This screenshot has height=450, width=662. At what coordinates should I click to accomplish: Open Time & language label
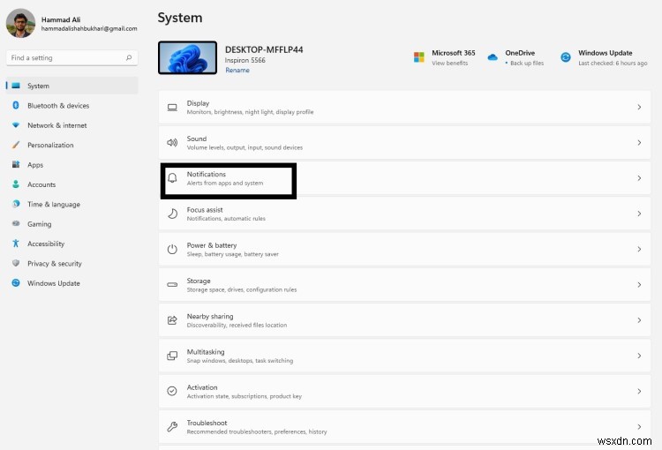[54, 205]
